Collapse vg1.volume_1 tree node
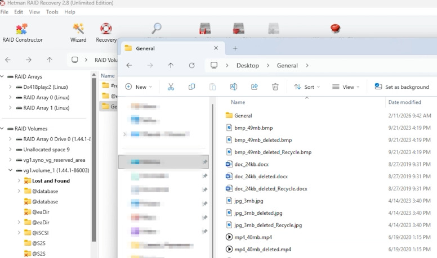The width and height of the screenshot is (437, 258). (10, 170)
